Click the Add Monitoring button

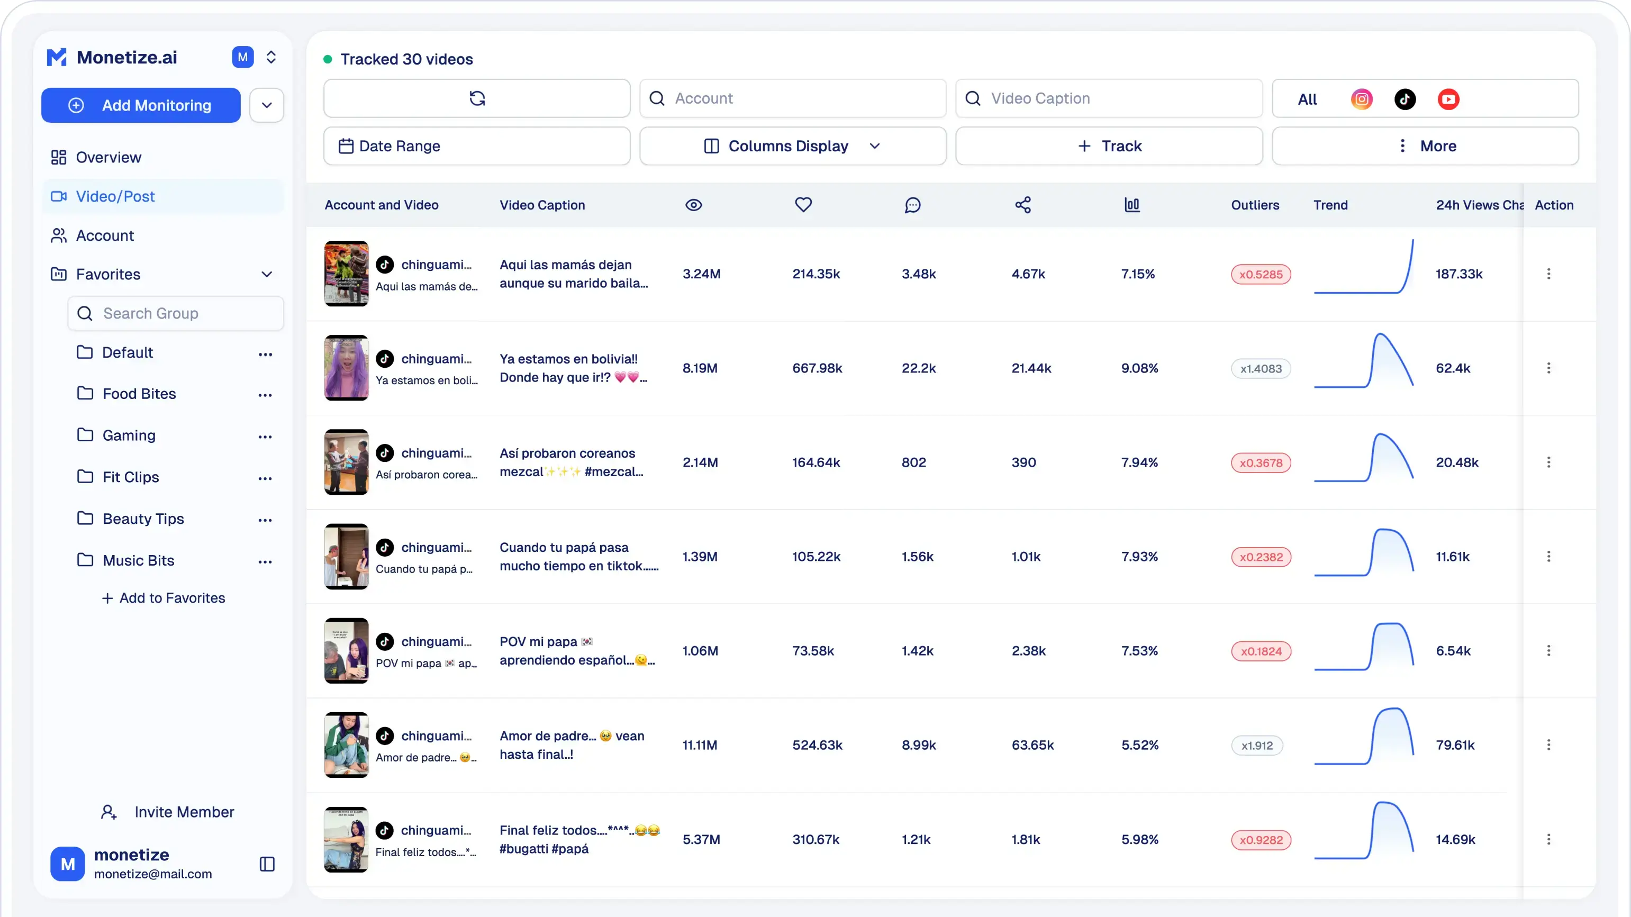point(141,105)
